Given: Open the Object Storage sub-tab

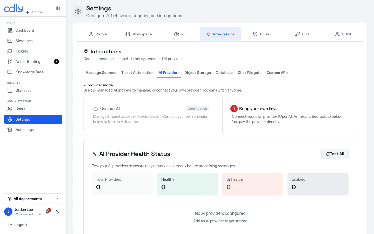Looking at the screenshot, I should [x=198, y=73].
